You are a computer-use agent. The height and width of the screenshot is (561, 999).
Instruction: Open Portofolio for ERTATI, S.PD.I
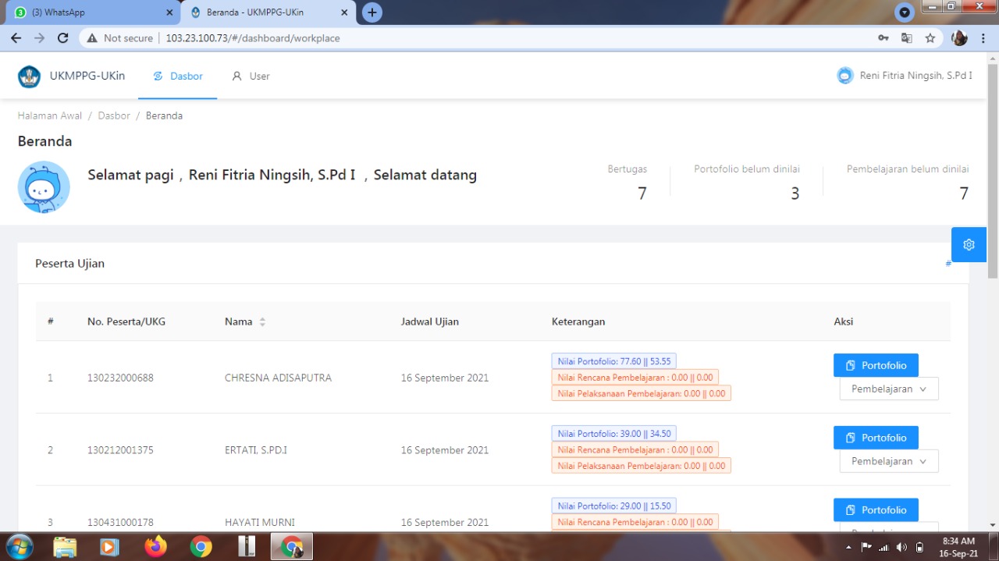(x=876, y=438)
